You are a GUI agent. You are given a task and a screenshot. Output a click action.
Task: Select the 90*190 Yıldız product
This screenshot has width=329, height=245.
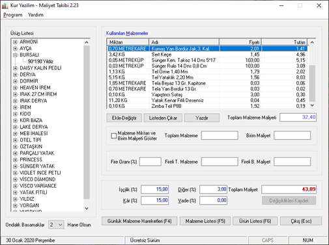pyautogui.click(x=40, y=61)
